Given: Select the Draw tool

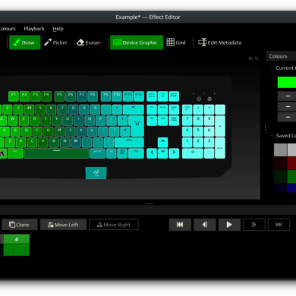Looking at the screenshot, I should pyautogui.click(x=25, y=43).
